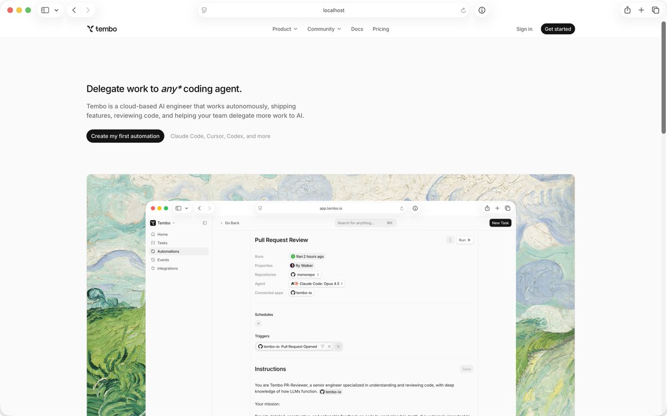Open Events in the Tembo app sidebar
Screen dimensions: 667x416
(180, 260)
